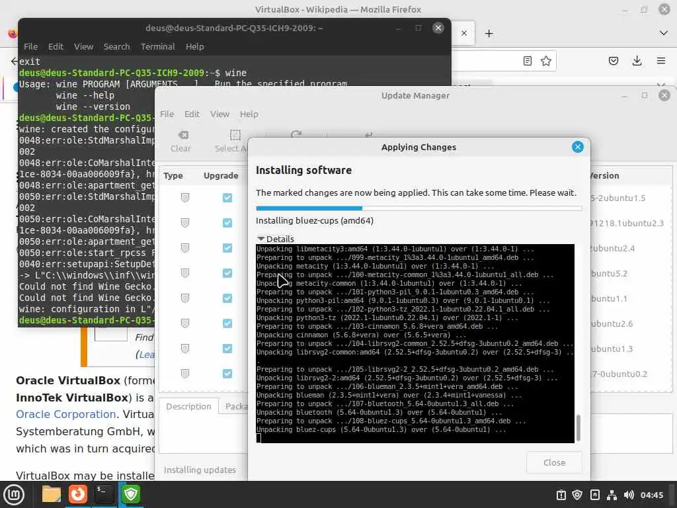Uncheck the eighth update's Upgrade checkbox
Viewport: 677px width, 508px height.
point(227,374)
